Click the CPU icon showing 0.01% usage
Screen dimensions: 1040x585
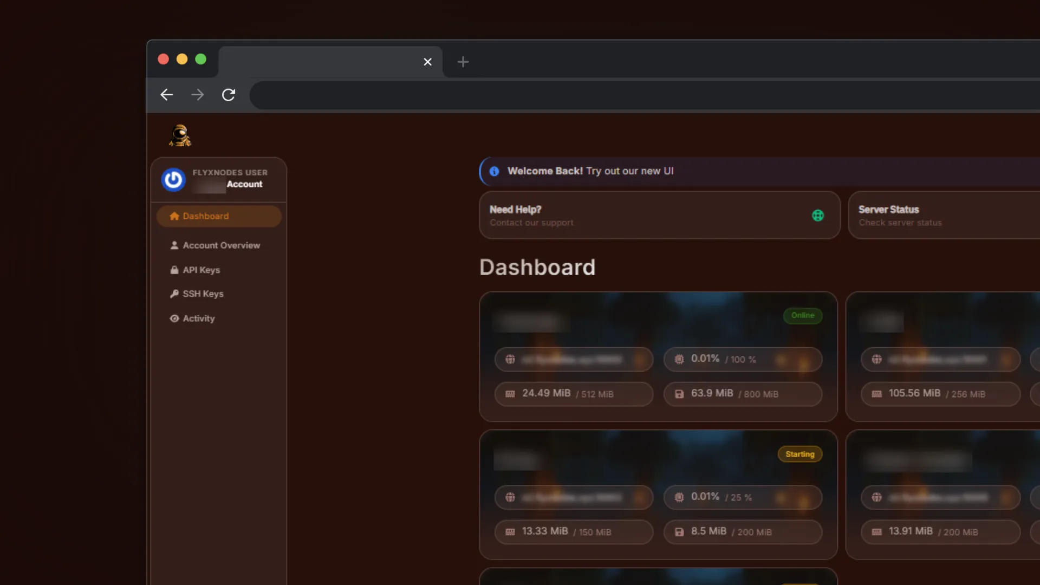tap(679, 359)
